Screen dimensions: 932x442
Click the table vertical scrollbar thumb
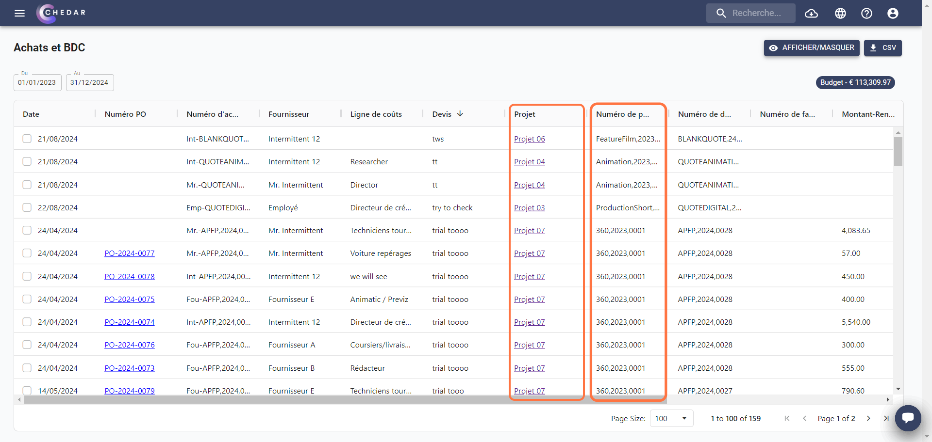tap(898, 152)
